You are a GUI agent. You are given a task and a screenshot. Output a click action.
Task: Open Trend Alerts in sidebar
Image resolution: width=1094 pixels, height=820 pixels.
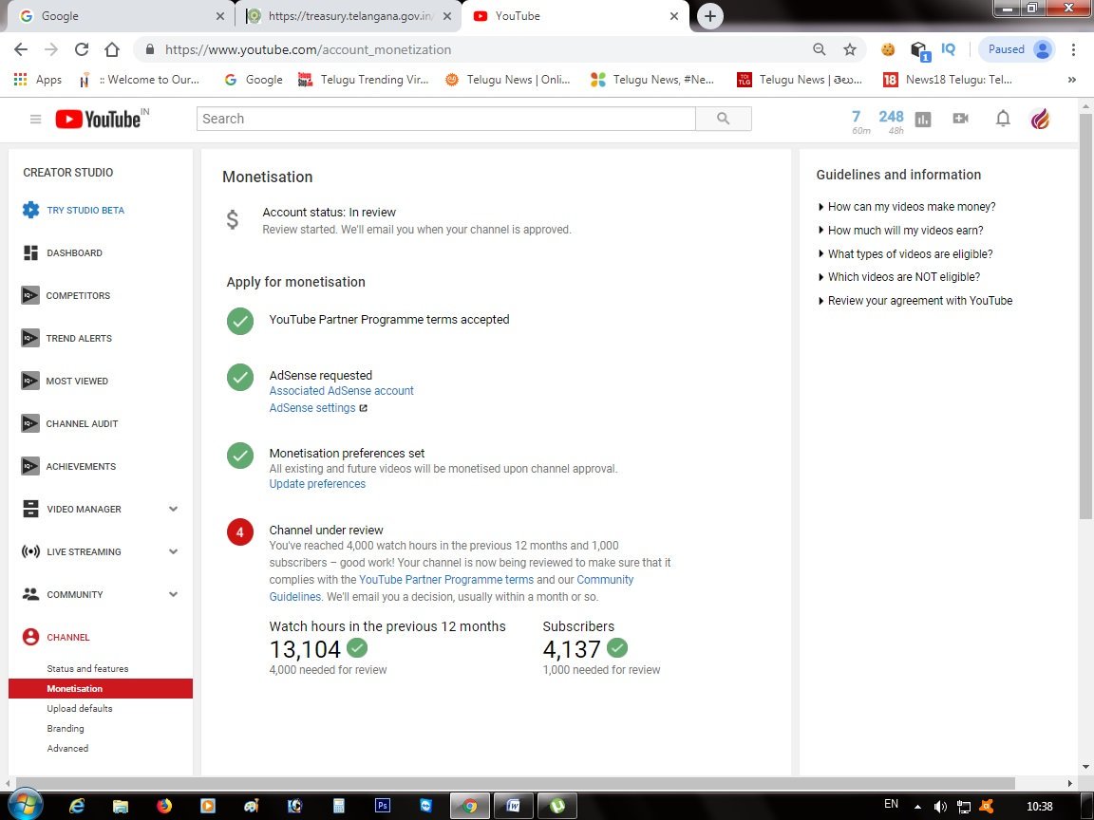click(x=78, y=338)
